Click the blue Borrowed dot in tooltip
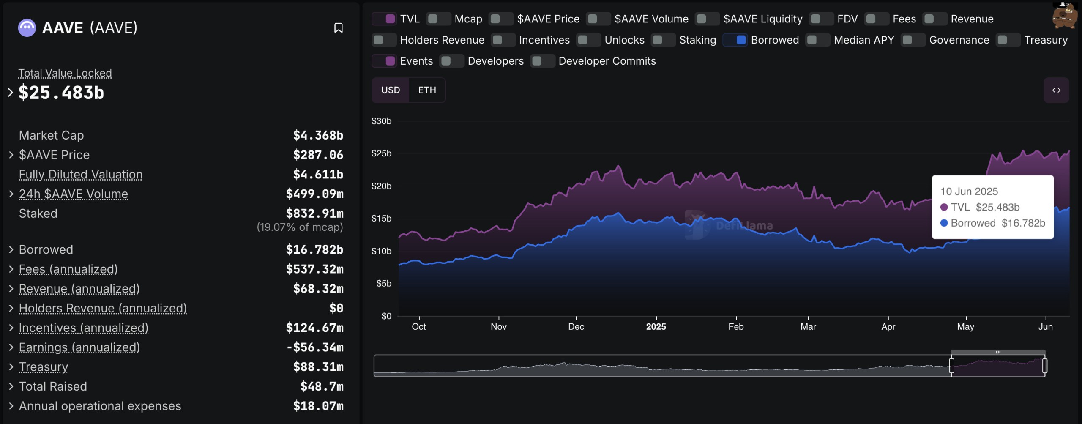Screen dimensions: 1082x424 (944, 223)
